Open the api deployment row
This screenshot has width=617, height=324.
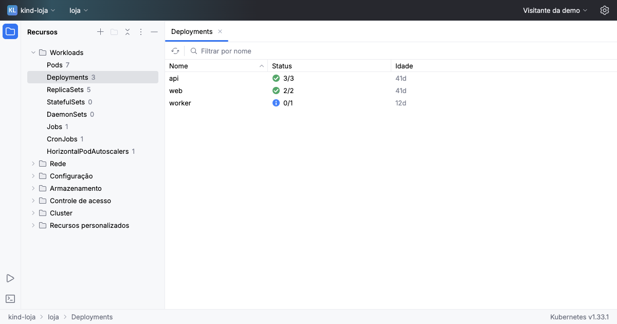391,78
